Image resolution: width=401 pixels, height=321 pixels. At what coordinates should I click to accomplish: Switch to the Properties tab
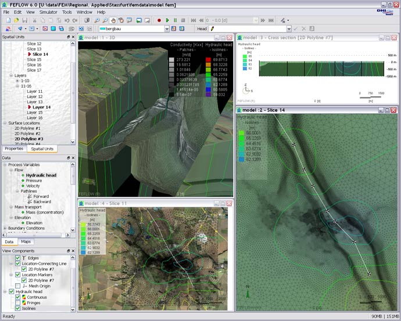coord(14,149)
